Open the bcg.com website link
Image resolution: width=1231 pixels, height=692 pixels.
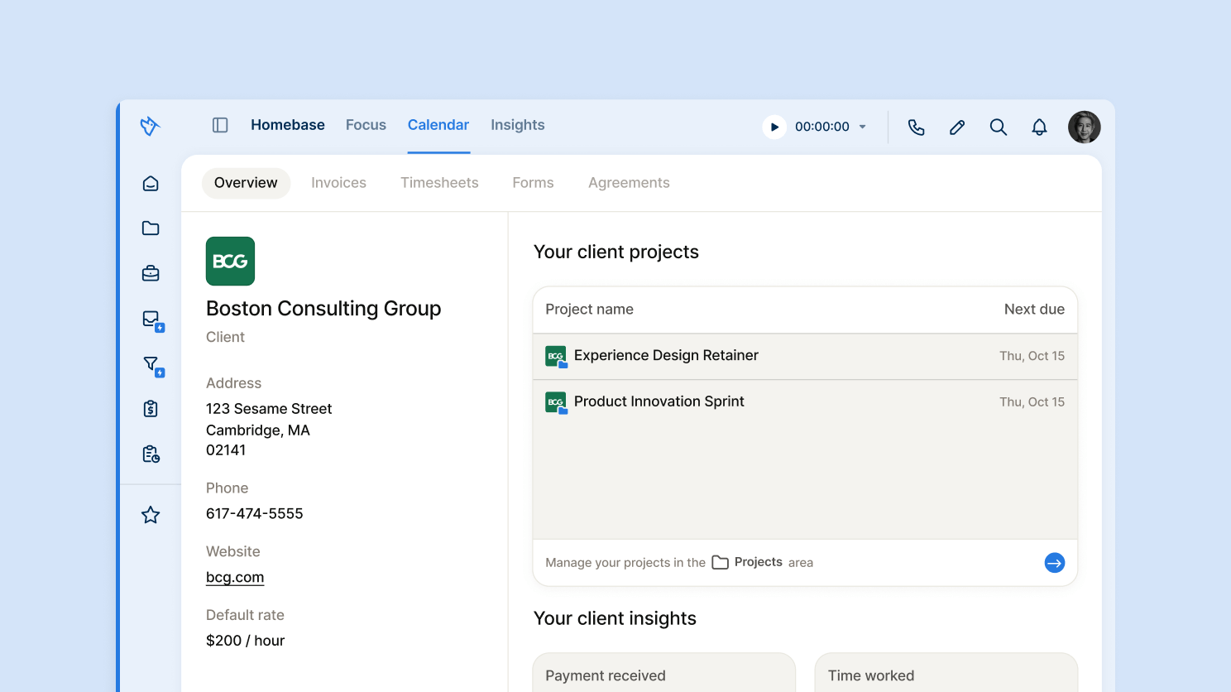(x=235, y=577)
